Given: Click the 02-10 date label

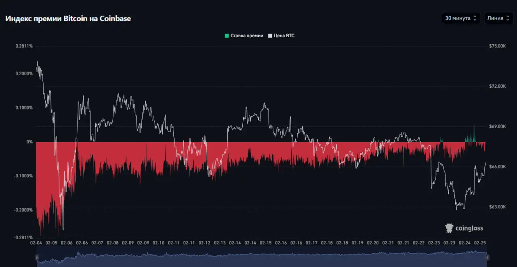Looking at the screenshot, I should (x=159, y=243).
